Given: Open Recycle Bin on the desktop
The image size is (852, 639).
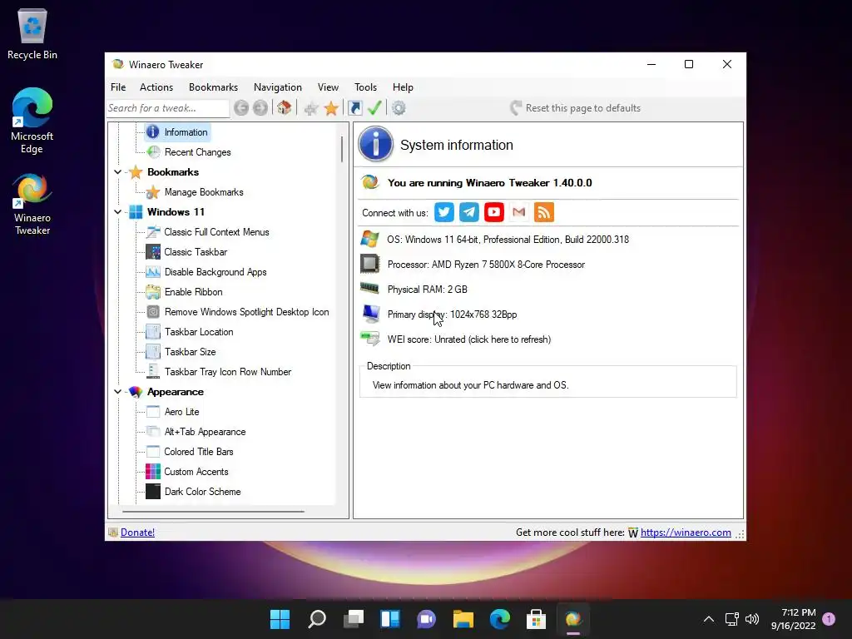Looking at the screenshot, I should tap(32, 33).
